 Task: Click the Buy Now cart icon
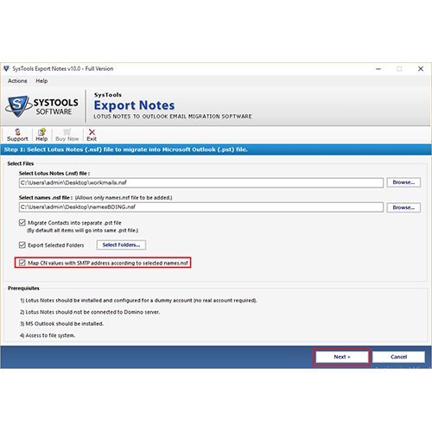coord(67,135)
